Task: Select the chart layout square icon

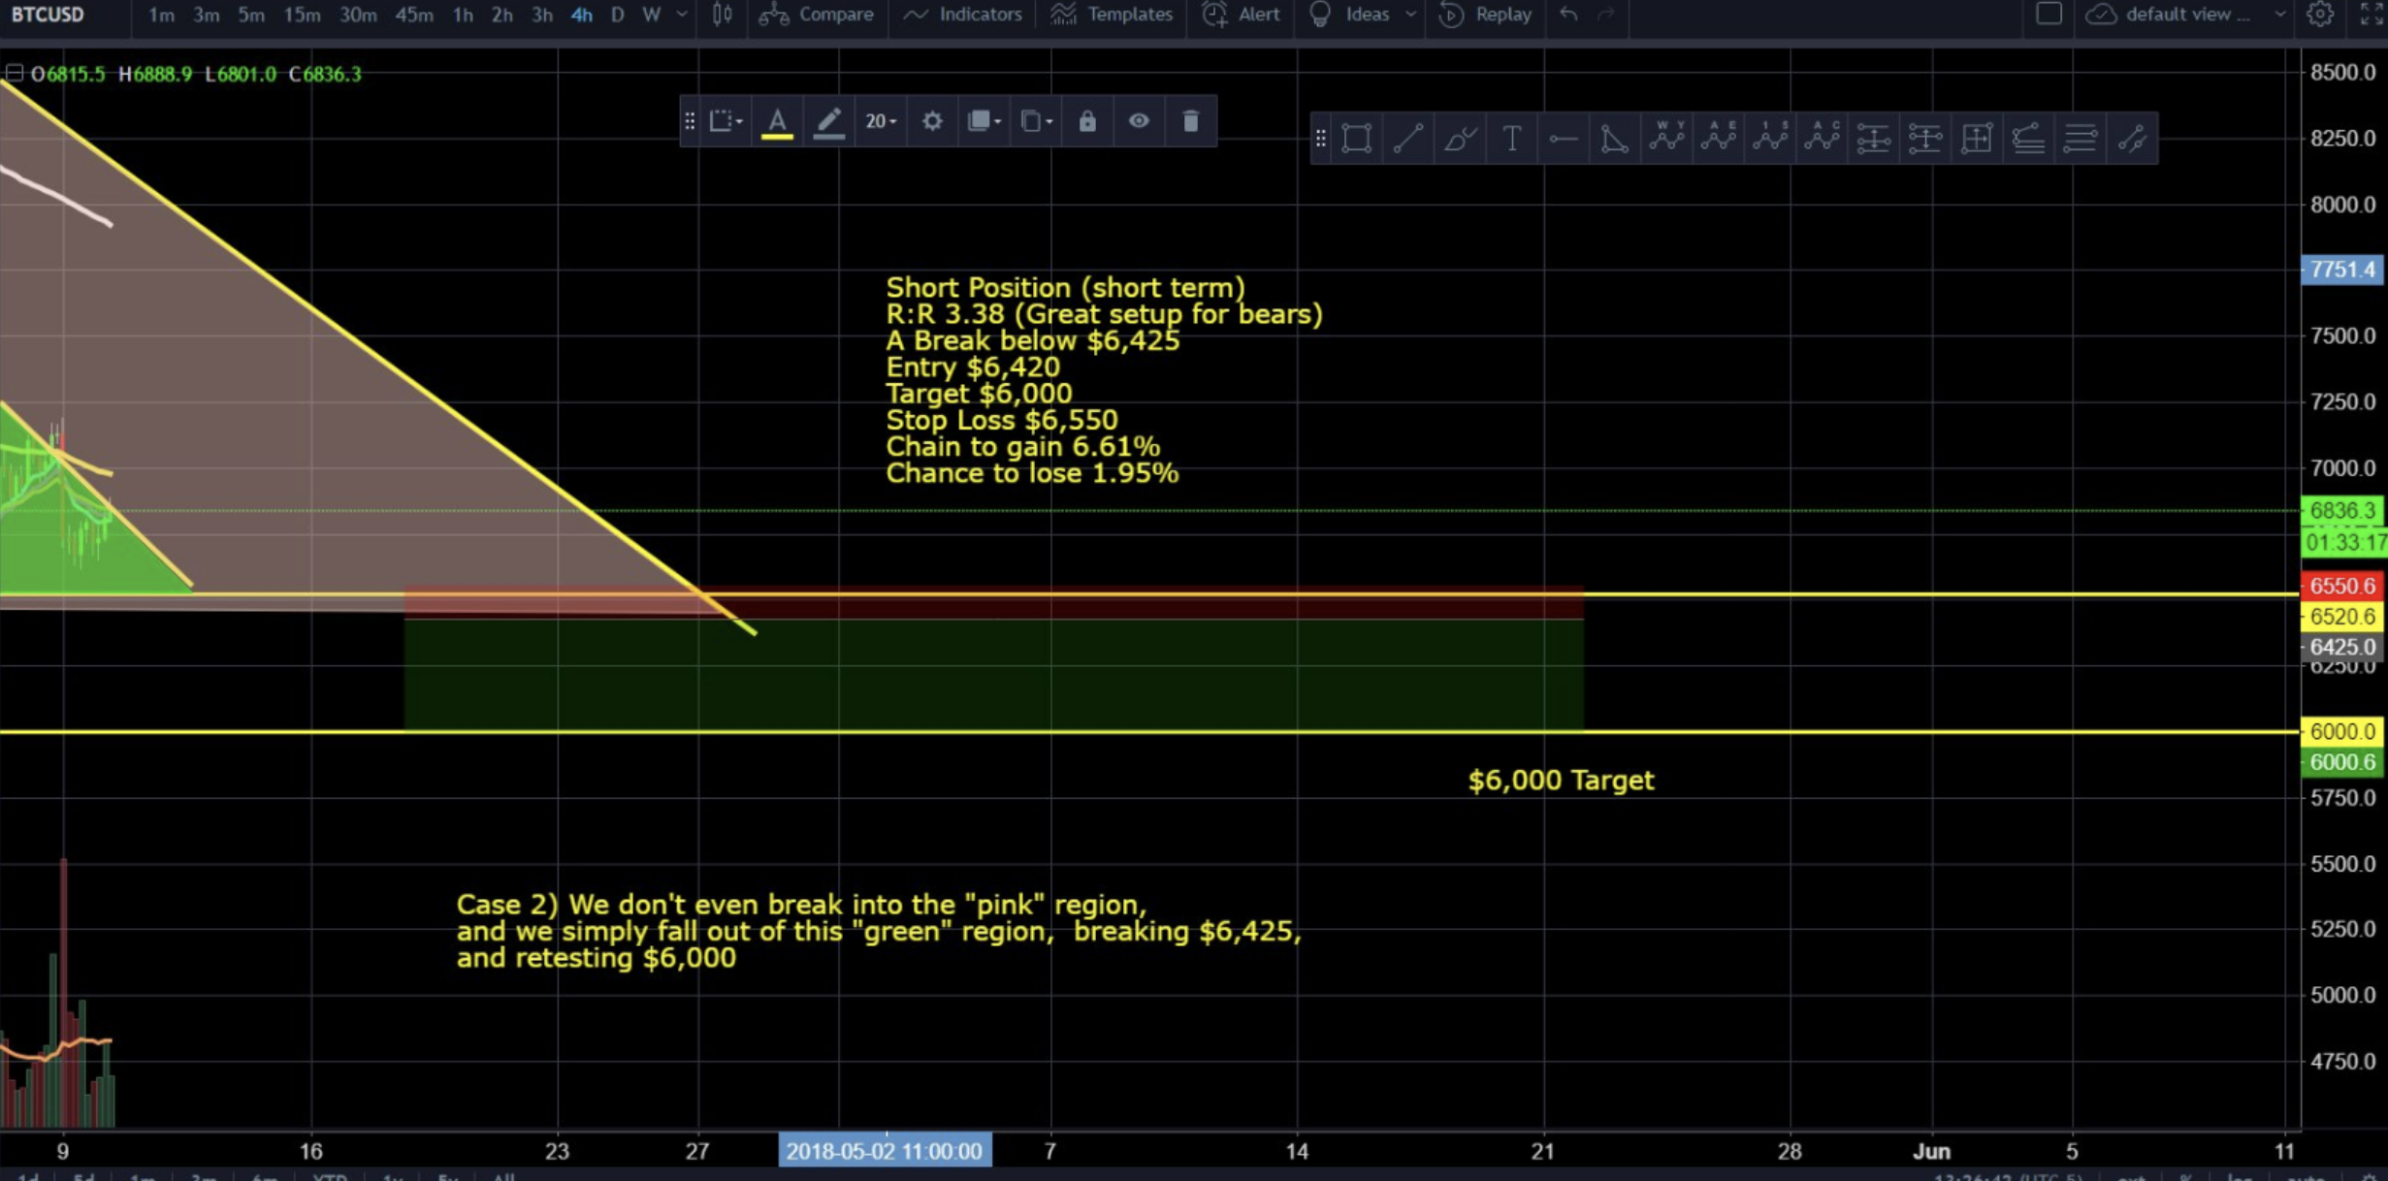Action: [2049, 14]
